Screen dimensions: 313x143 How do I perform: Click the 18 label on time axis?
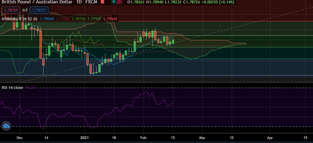114,137
